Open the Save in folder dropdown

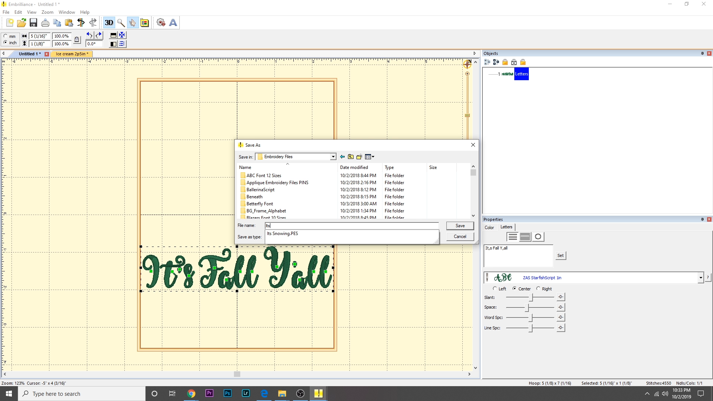tap(333, 156)
